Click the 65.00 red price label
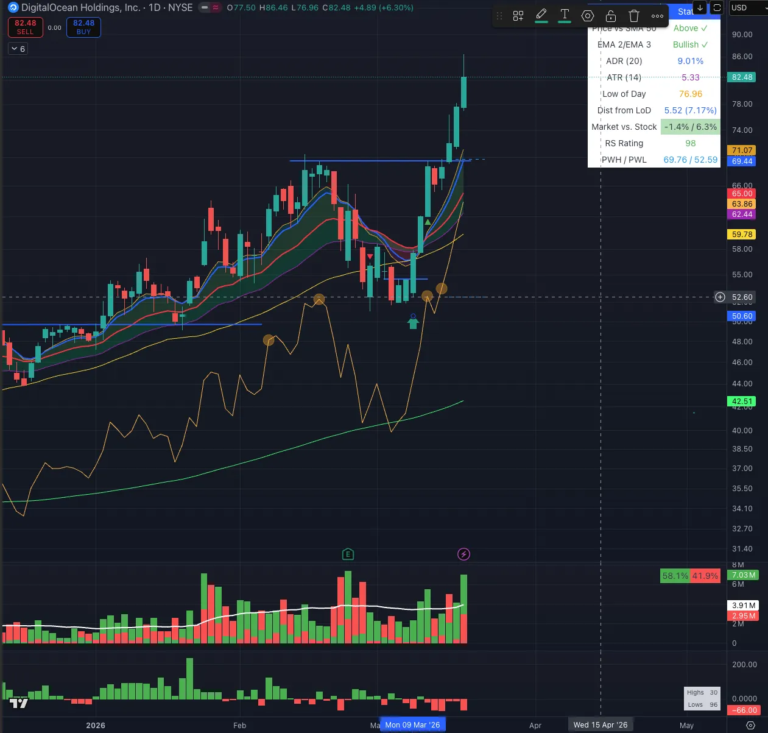This screenshot has width=768, height=733. (x=742, y=194)
